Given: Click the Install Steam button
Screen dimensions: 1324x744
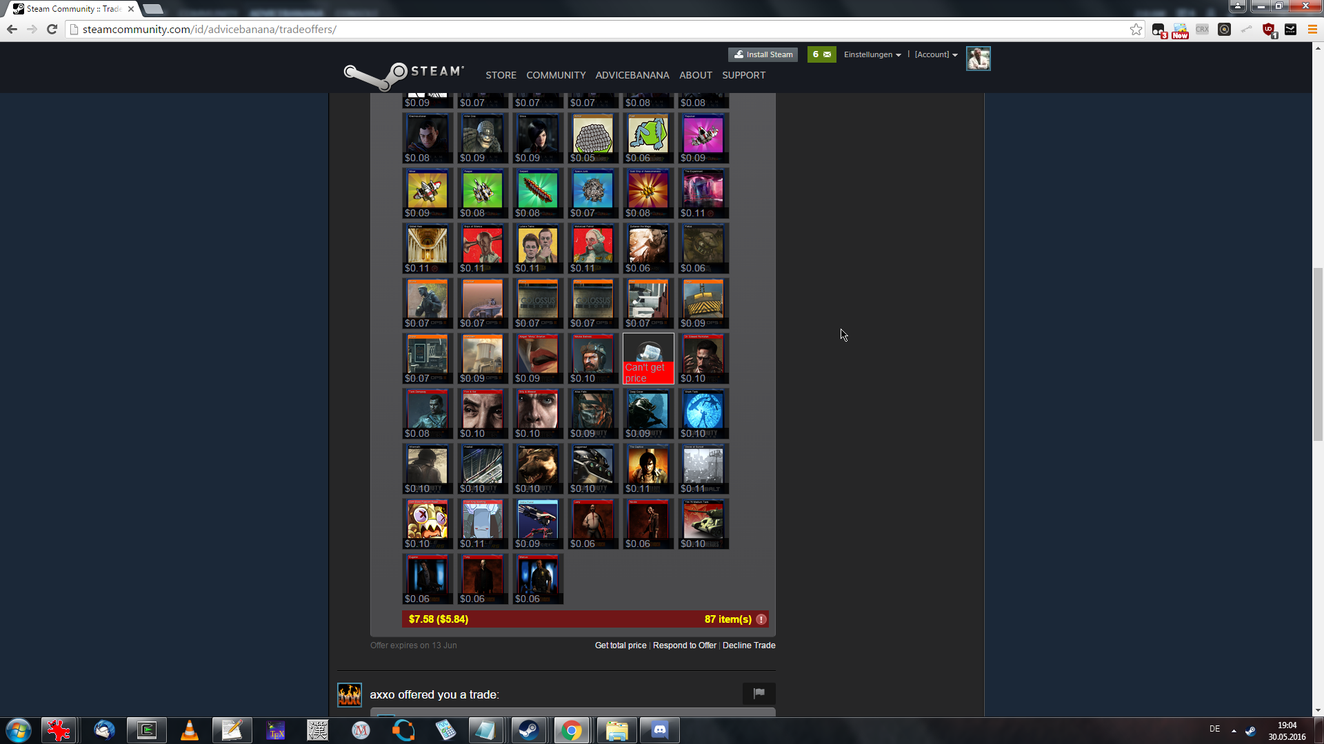Looking at the screenshot, I should click(763, 54).
